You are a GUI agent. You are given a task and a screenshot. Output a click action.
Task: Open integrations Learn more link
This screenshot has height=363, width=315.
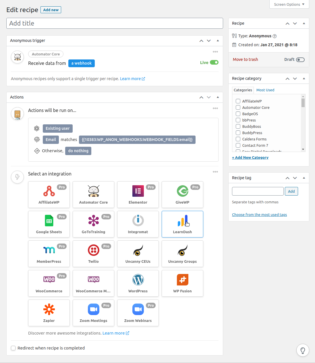116,333
